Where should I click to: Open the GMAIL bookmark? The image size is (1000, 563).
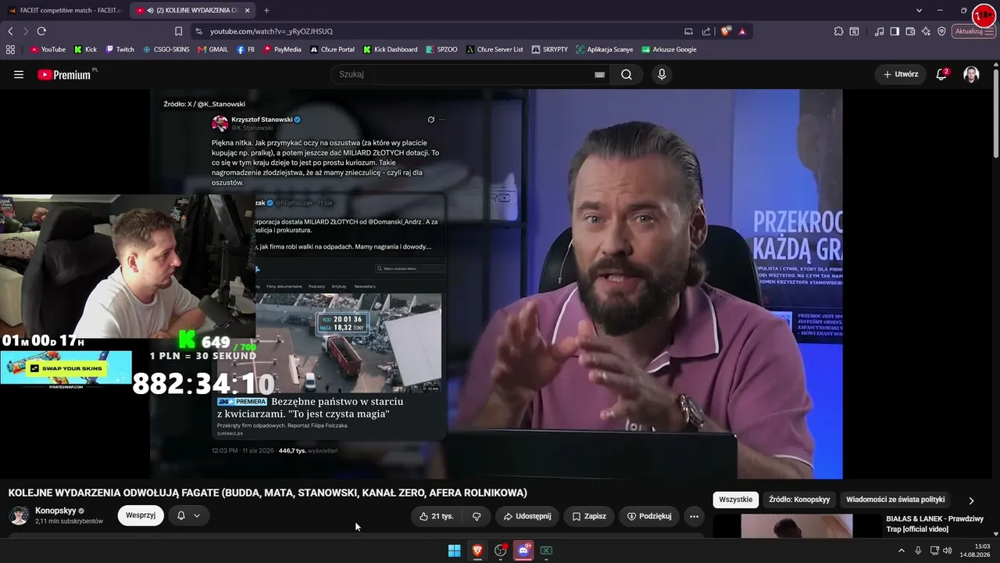coord(212,49)
